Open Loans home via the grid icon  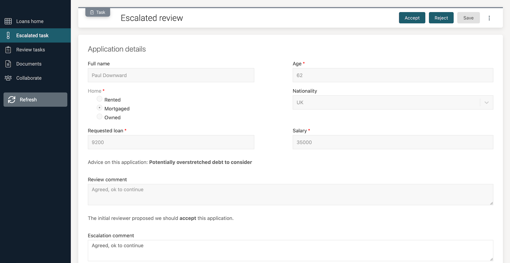coord(7,21)
